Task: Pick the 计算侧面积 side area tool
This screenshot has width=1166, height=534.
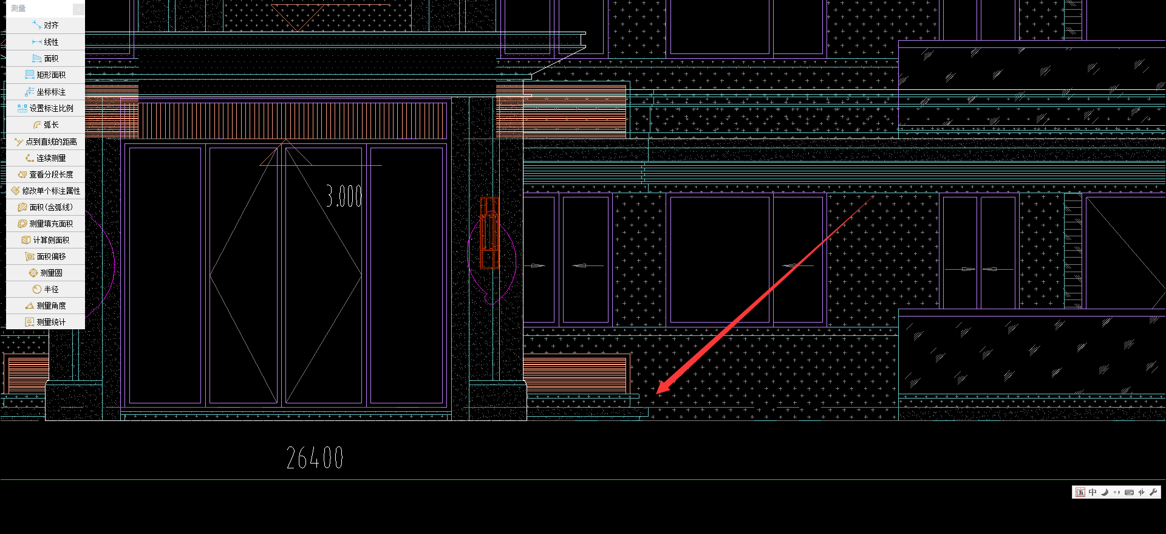Action: tap(46, 240)
